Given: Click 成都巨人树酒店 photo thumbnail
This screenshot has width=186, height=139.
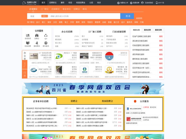Looking at the screenshot, I should pyautogui.click(x=59, y=70).
